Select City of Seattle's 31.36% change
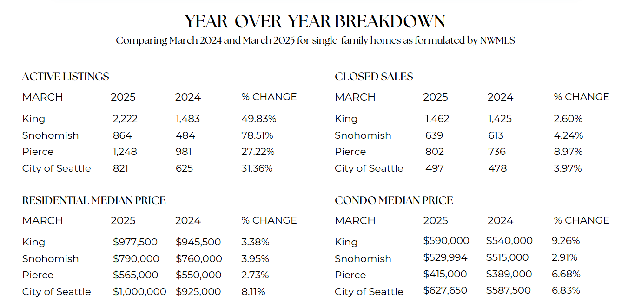 257,168
